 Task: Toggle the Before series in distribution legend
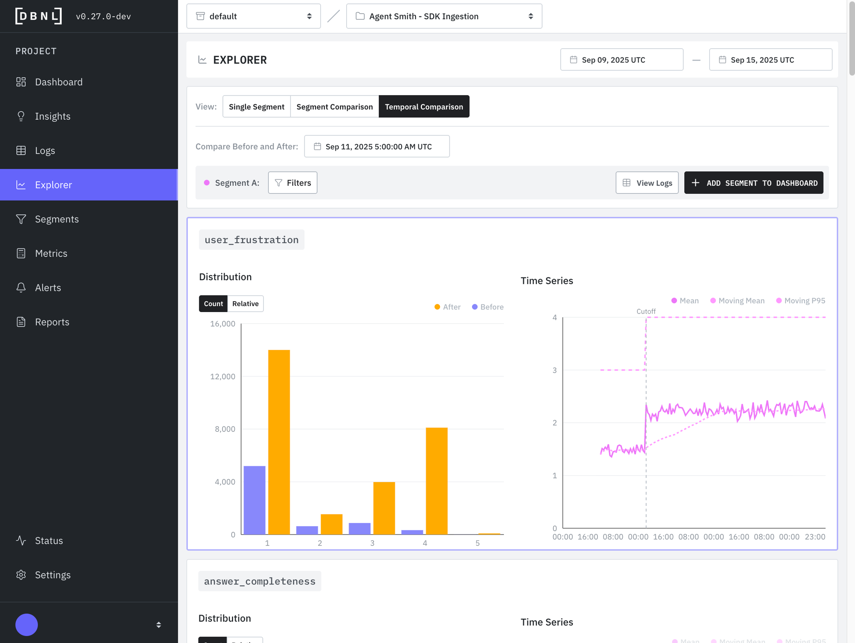click(487, 307)
